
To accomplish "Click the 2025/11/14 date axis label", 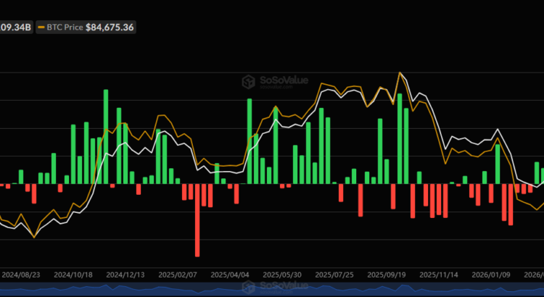I will (x=439, y=275).
